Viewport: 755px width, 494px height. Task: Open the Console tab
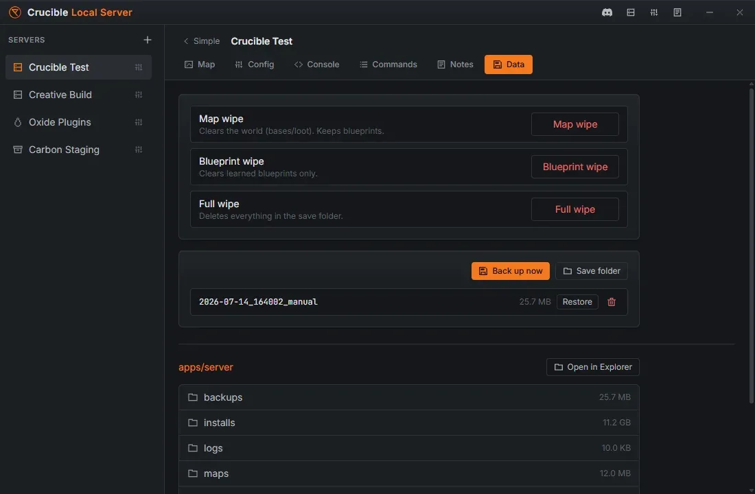(316, 64)
